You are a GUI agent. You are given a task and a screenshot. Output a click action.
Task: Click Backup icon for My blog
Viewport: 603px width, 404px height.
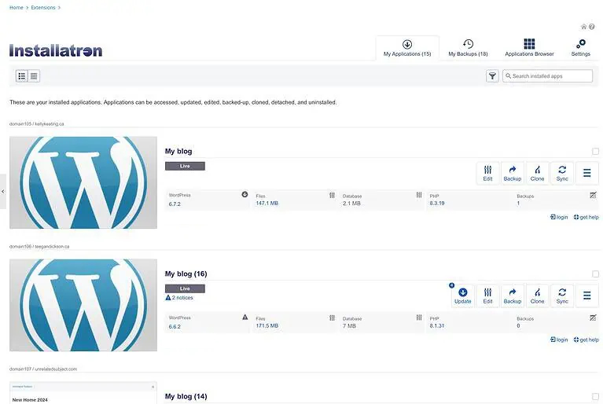[x=513, y=173]
